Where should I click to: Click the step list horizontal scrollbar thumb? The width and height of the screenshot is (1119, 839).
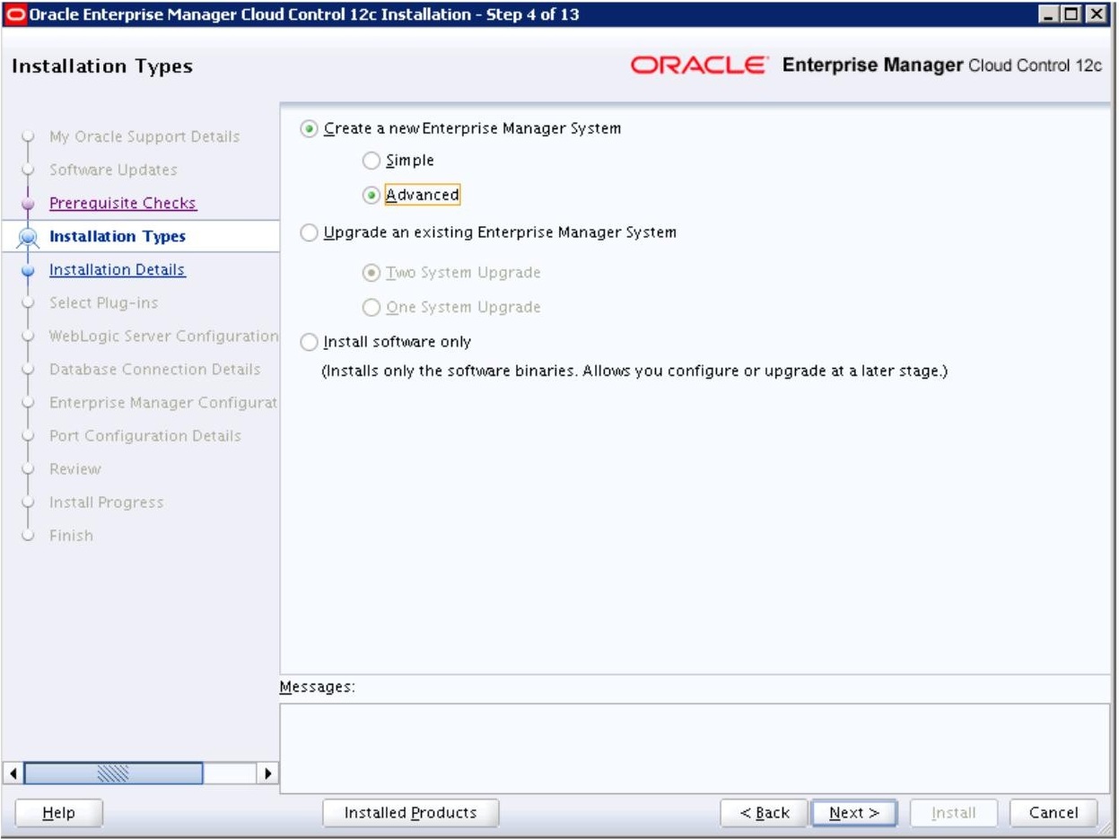pyautogui.click(x=114, y=773)
